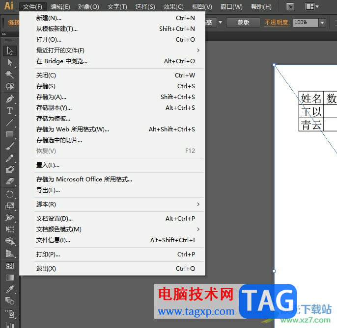Select the Eyedropper tool
The image size is (337, 328).
click(10, 289)
